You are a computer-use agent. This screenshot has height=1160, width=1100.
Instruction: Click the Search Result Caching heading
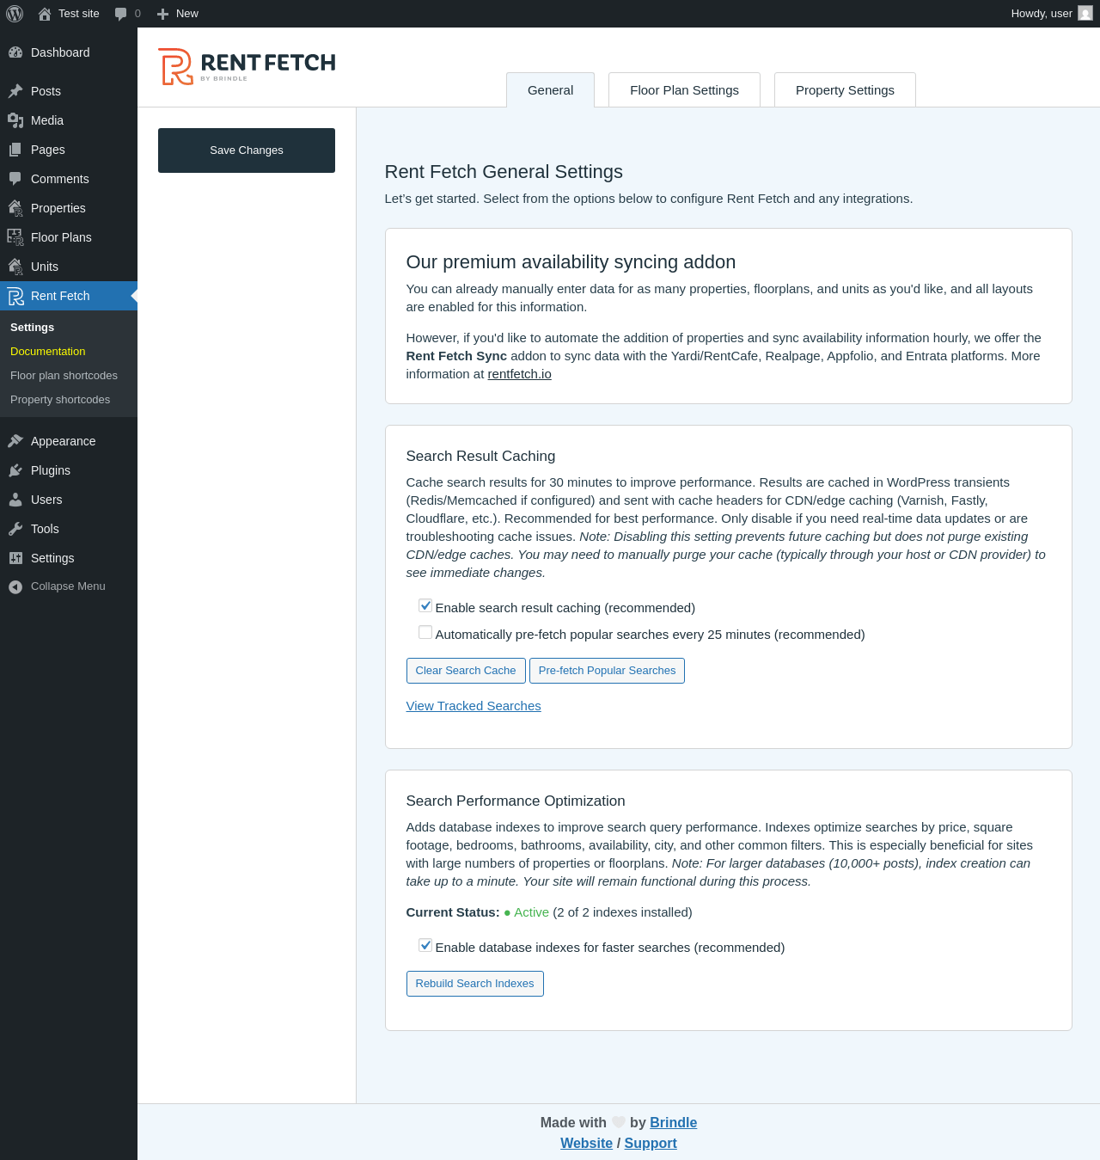coord(480,457)
